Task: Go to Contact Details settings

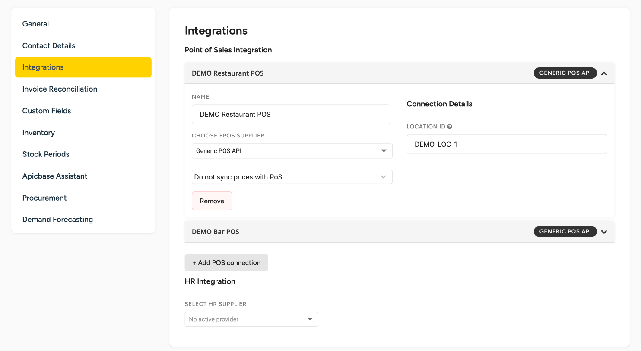Action: [x=49, y=45]
